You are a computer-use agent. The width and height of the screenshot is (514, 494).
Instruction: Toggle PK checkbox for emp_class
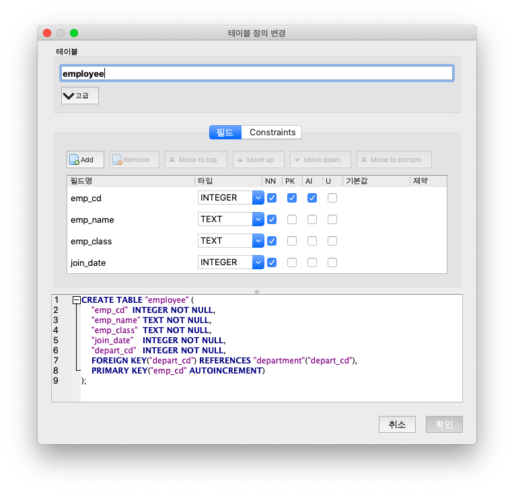coord(292,241)
